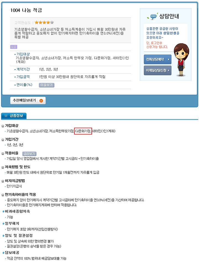Click the consultant character illustration
Viewport: 199px width, 263px height.
pos(181,60)
